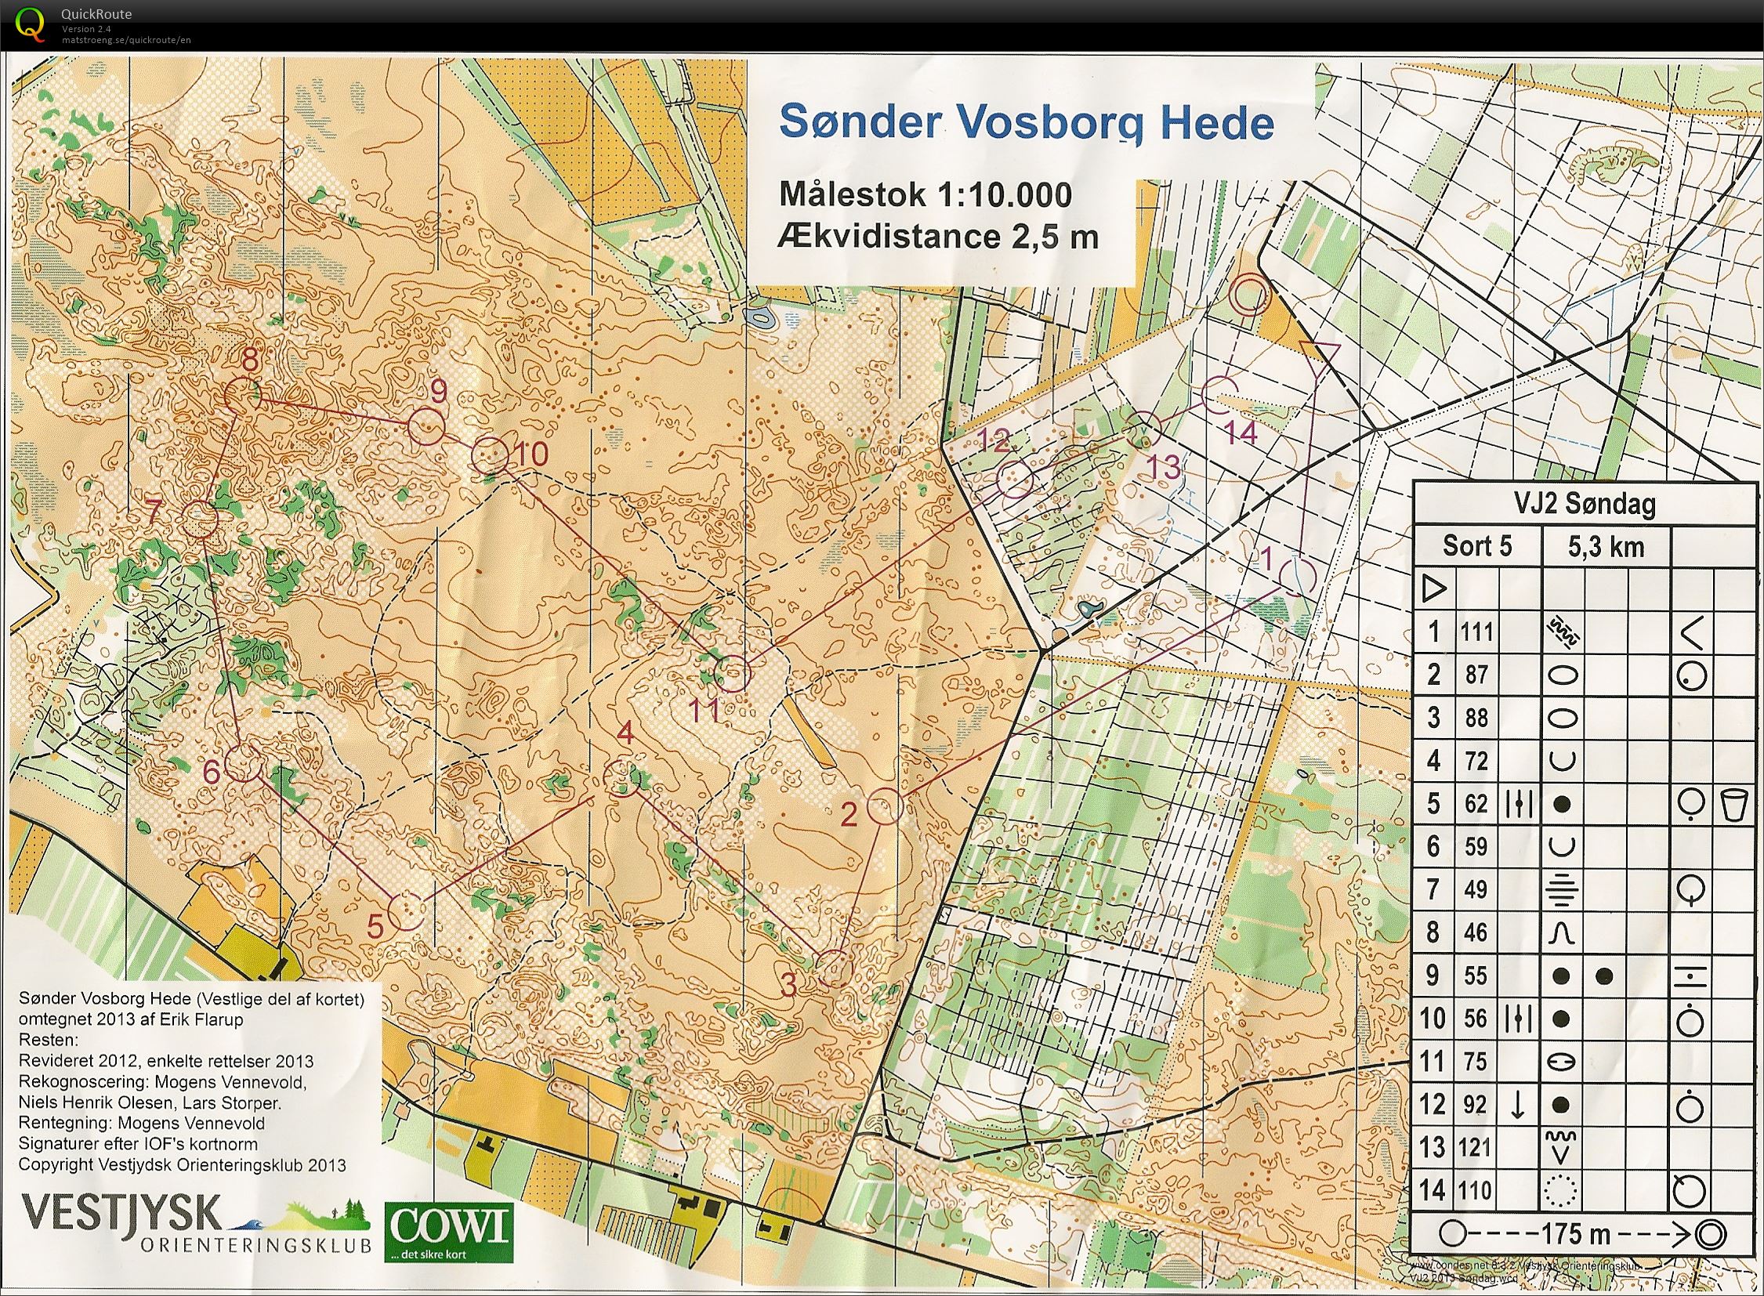Viewport: 1764px width, 1296px height.
Task: Click control circle 14 on the map
Action: click(x=1220, y=396)
